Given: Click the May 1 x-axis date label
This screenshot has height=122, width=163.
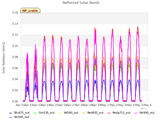Looking at the screenshot, I should click(105, 105).
